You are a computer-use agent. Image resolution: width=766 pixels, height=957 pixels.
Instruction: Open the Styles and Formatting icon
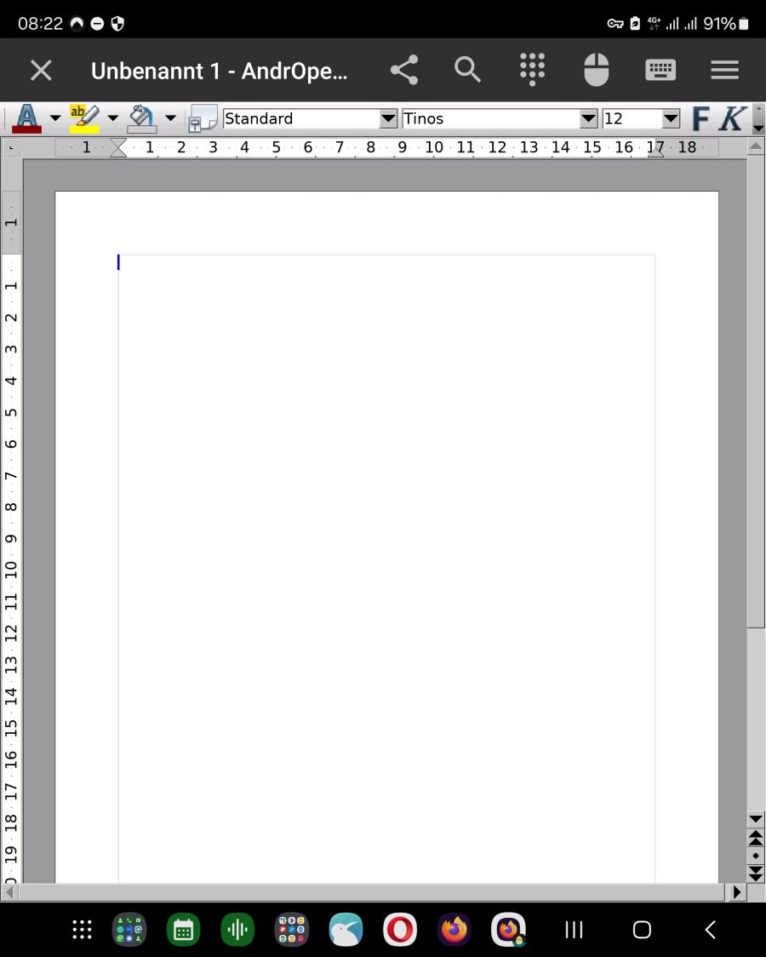point(203,119)
